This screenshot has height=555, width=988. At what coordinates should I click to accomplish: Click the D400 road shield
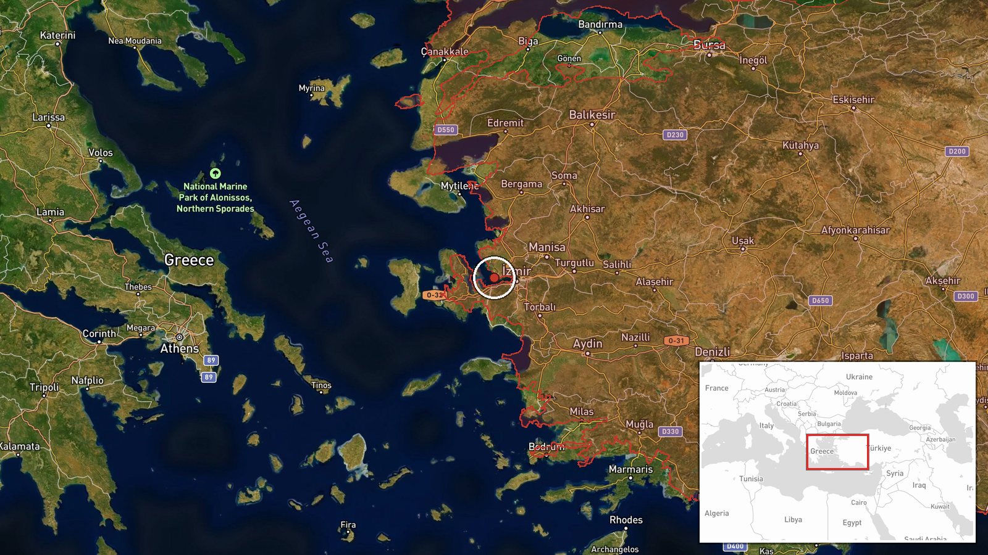point(735,546)
